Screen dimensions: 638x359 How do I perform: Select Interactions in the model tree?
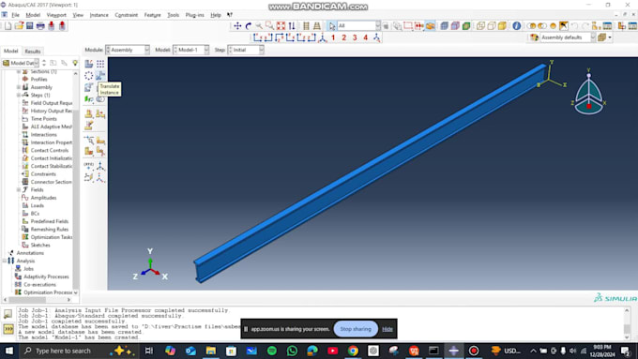coord(43,135)
